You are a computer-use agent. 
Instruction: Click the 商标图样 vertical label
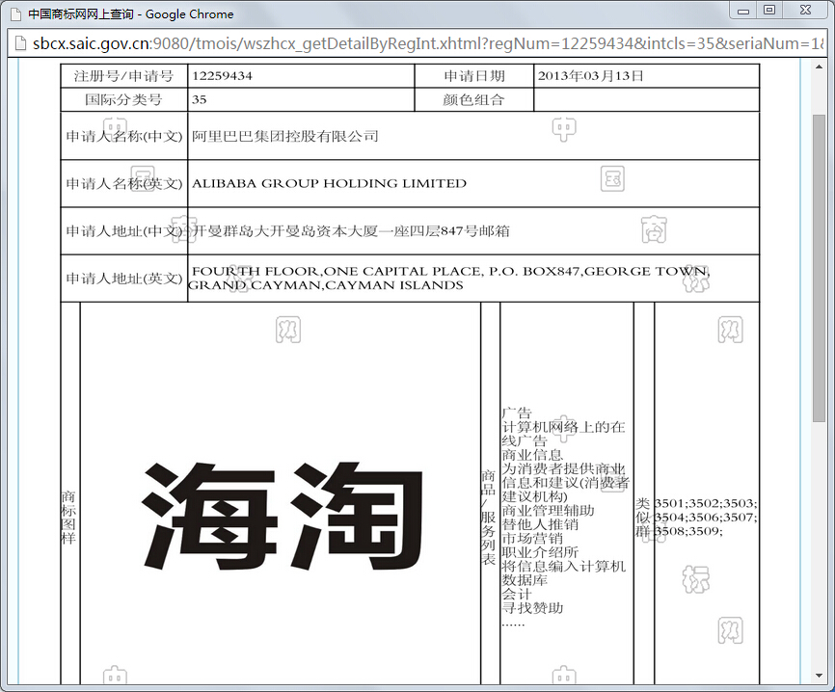[x=68, y=518]
